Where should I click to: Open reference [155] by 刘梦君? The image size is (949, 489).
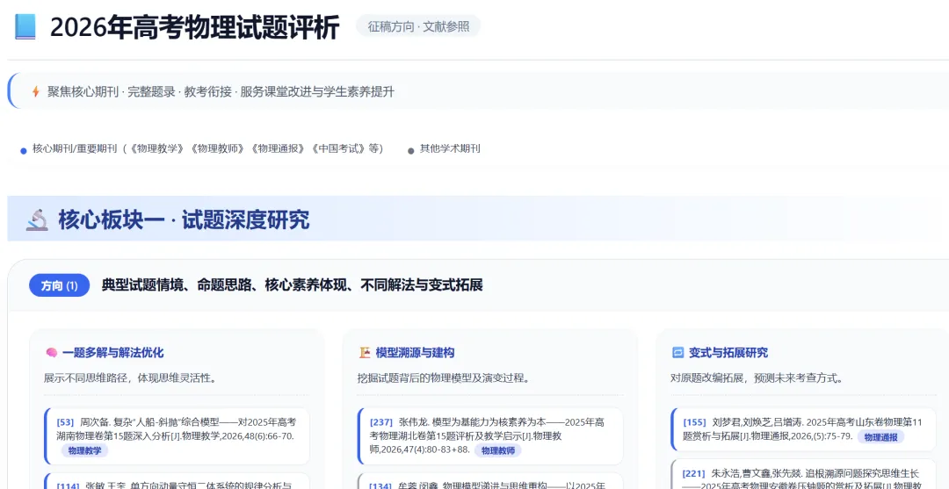pos(804,429)
